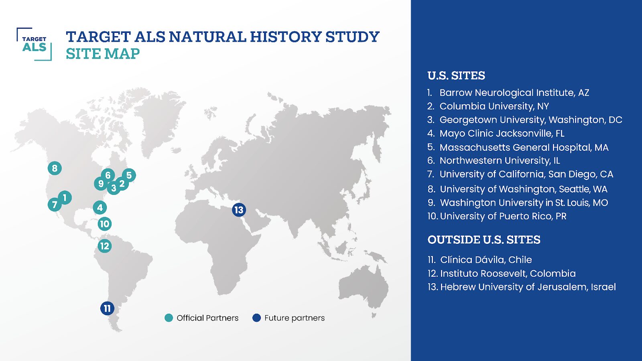
Task: Select dark blue marker 11 in Chile
Action: click(107, 308)
